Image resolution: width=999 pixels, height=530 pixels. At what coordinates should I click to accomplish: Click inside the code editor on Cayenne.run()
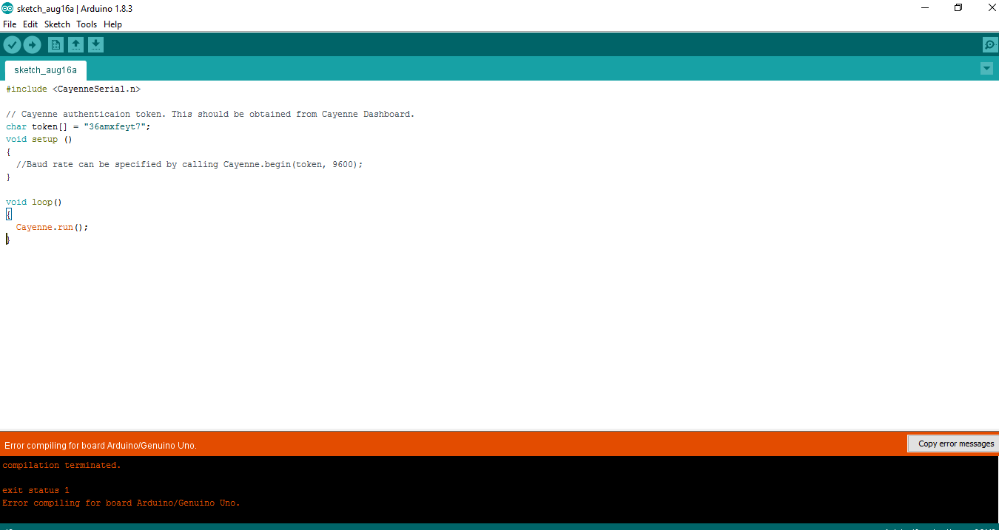click(52, 227)
